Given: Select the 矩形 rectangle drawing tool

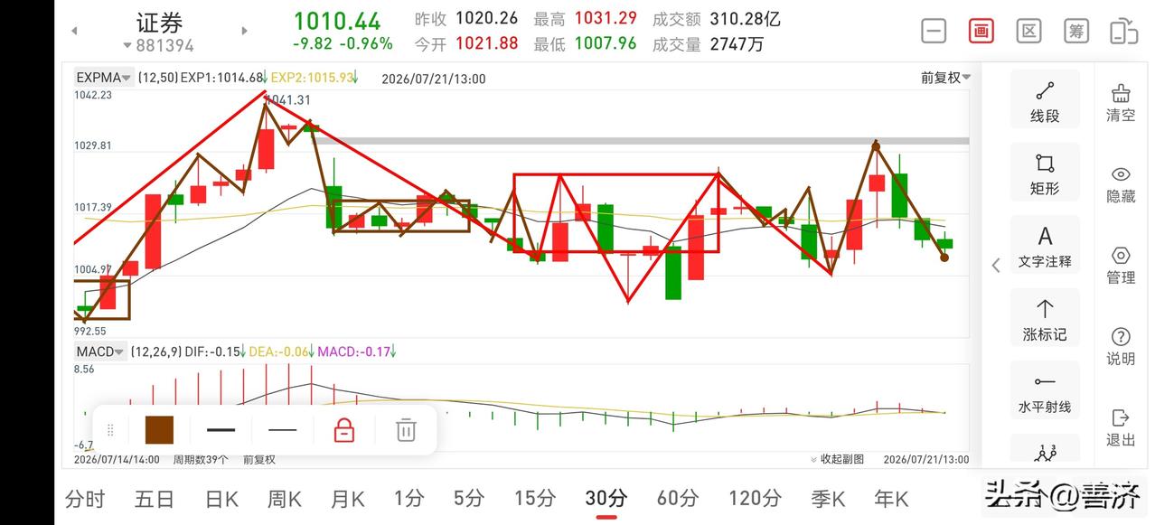Looking at the screenshot, I should [x=1045, y=173].
